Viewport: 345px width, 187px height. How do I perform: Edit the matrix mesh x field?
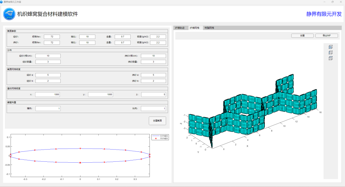tap(48, 94)
